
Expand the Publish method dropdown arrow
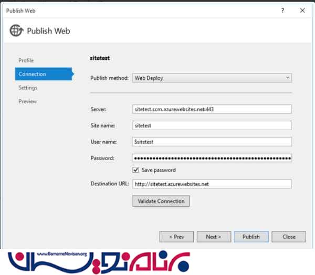pyautogui.click(x=288, y=78)
